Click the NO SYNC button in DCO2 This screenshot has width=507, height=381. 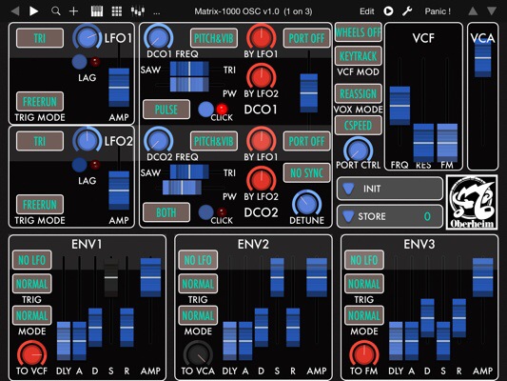point(306,173)
